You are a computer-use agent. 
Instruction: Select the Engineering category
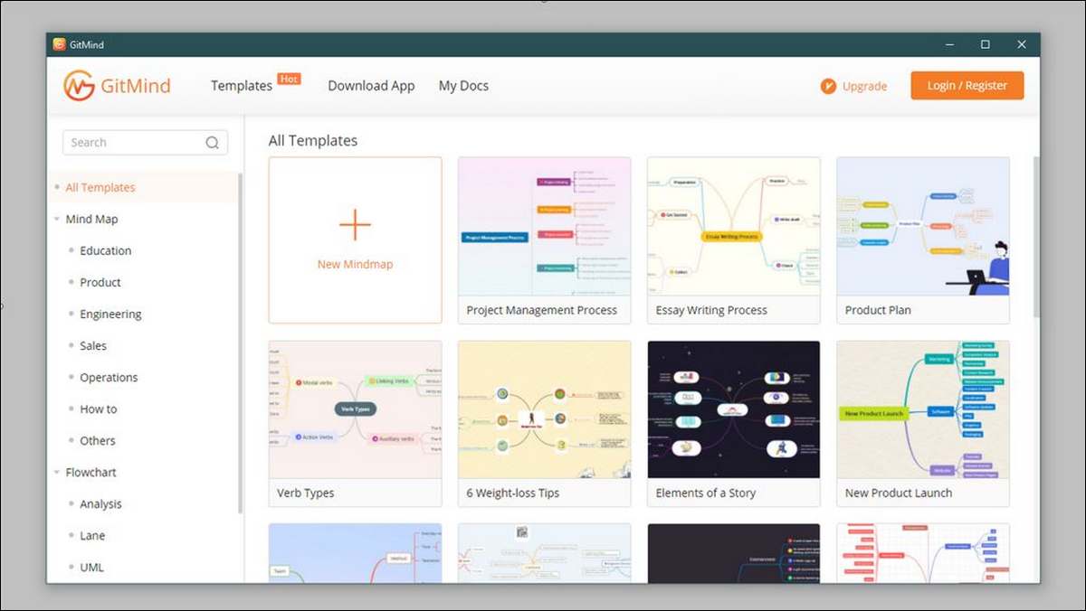click(x=110, y=314)
